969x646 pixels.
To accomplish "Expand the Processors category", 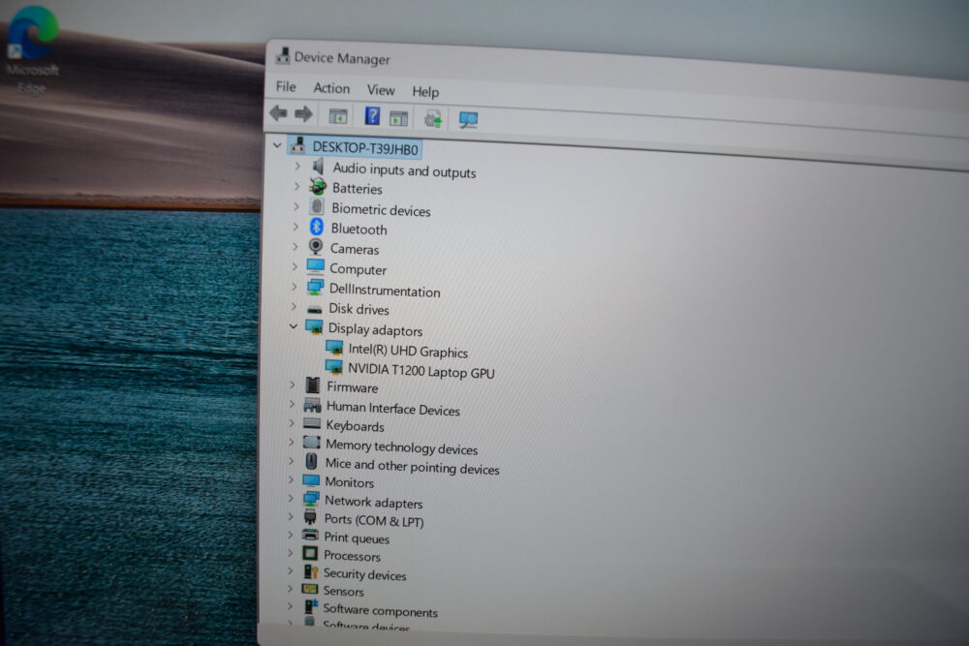I will coord(290,553).
